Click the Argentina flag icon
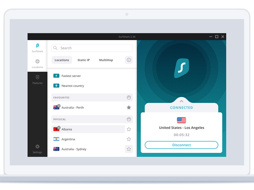Viewport: 254px width, 190px height. pos(56,139)
